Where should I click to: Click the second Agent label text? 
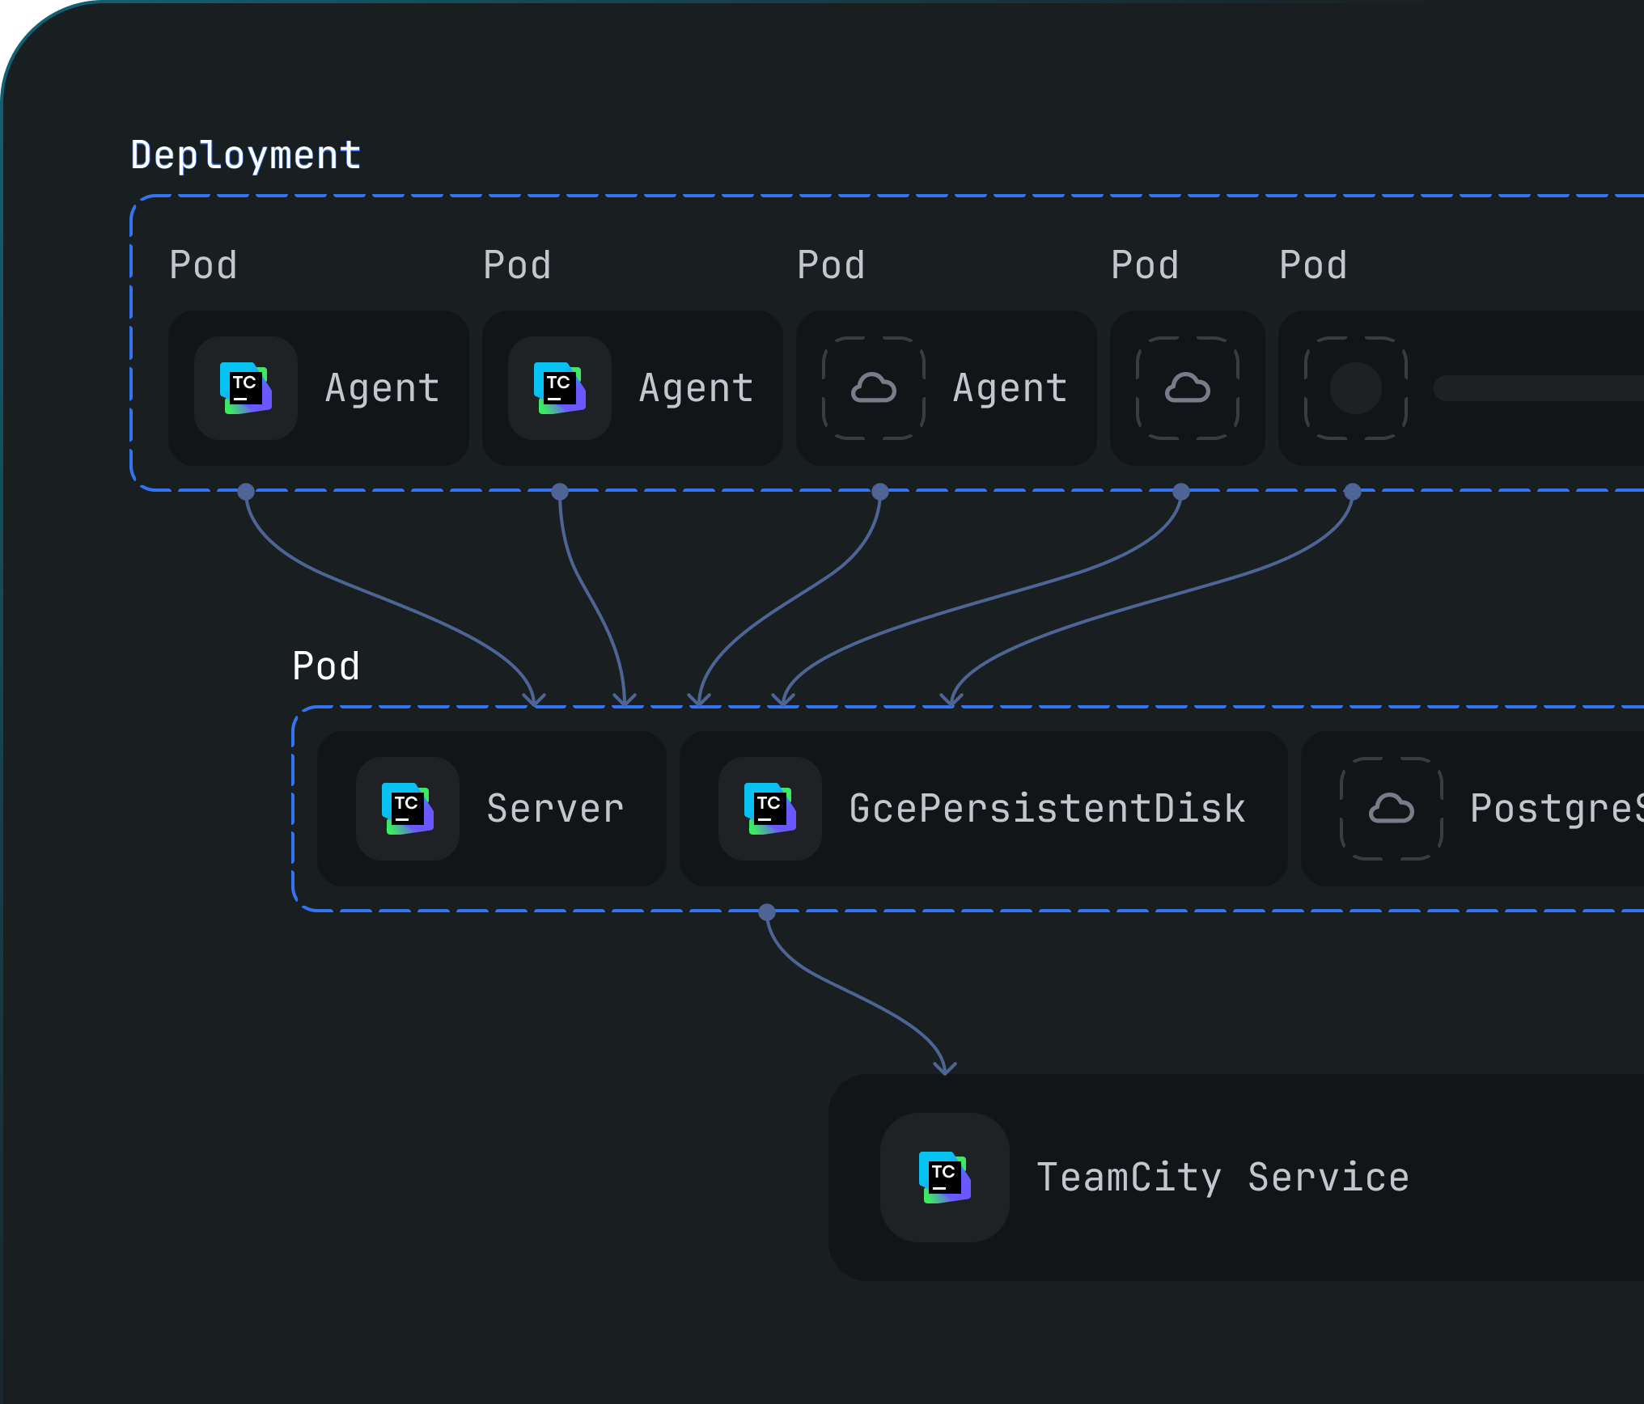coord(696,388)
